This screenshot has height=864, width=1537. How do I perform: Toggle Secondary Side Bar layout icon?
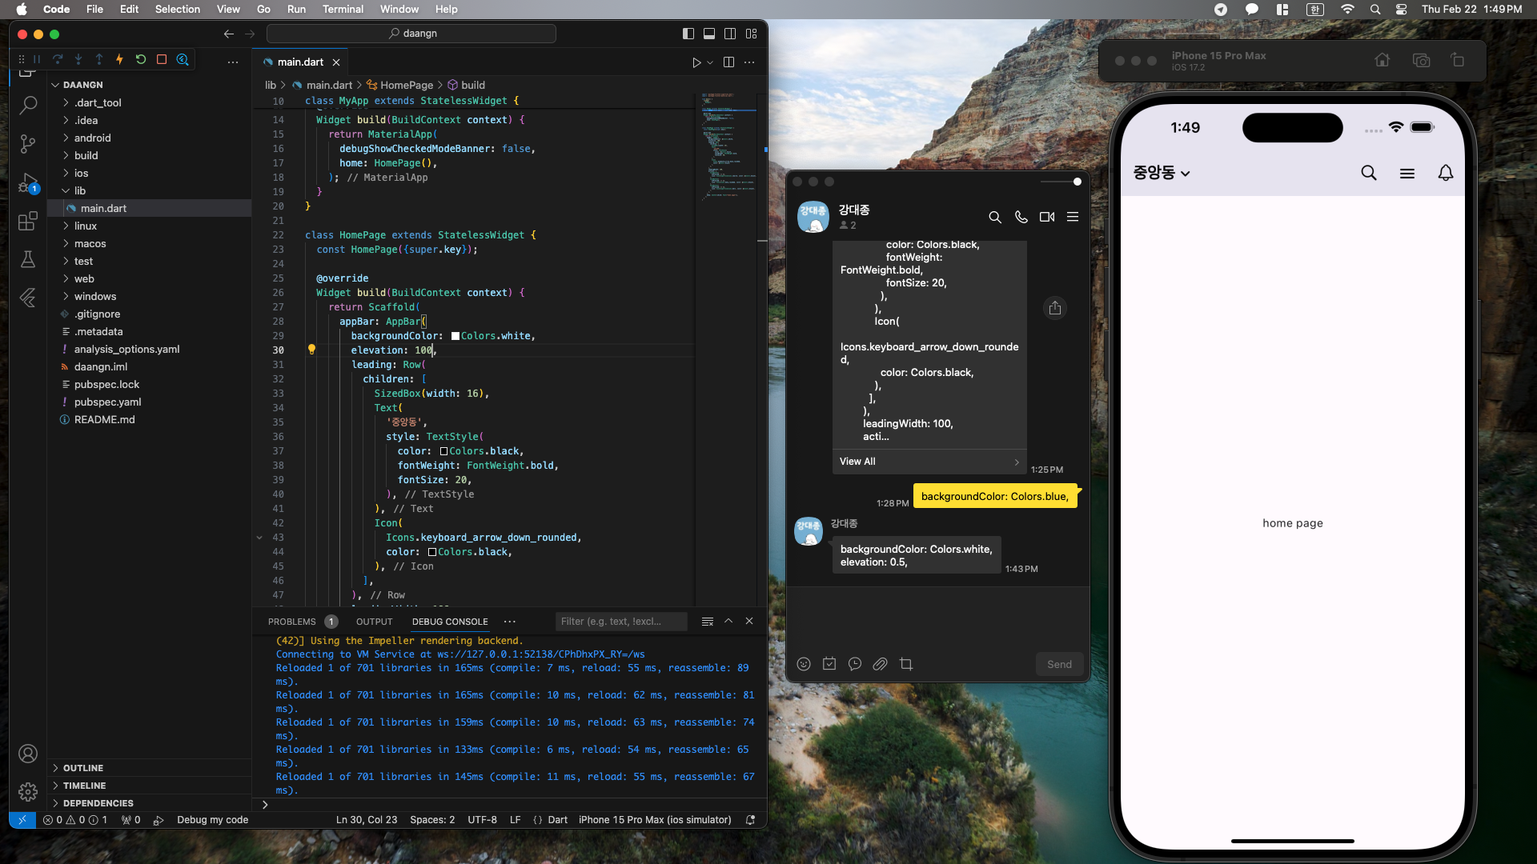coord(730,34)
